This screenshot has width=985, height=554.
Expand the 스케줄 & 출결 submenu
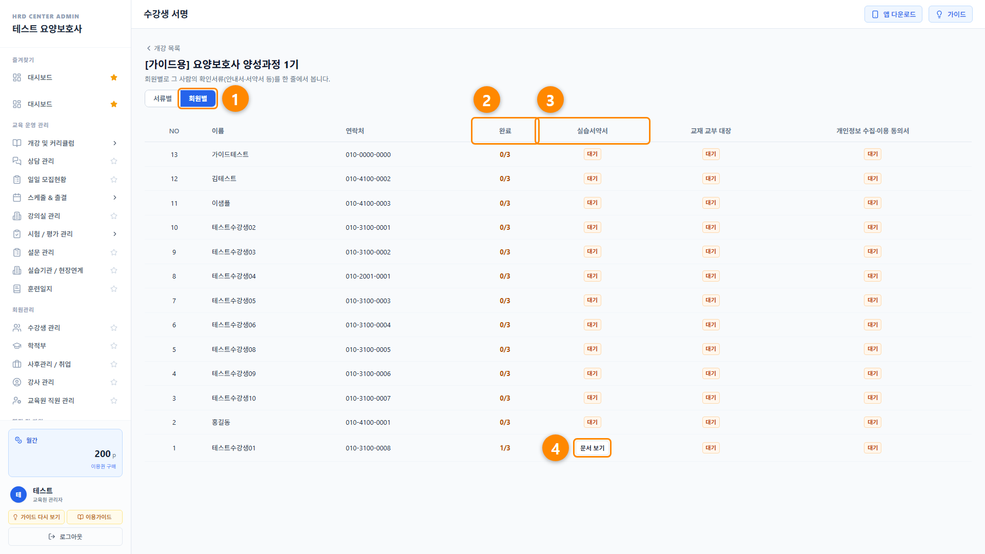[114, 197]
